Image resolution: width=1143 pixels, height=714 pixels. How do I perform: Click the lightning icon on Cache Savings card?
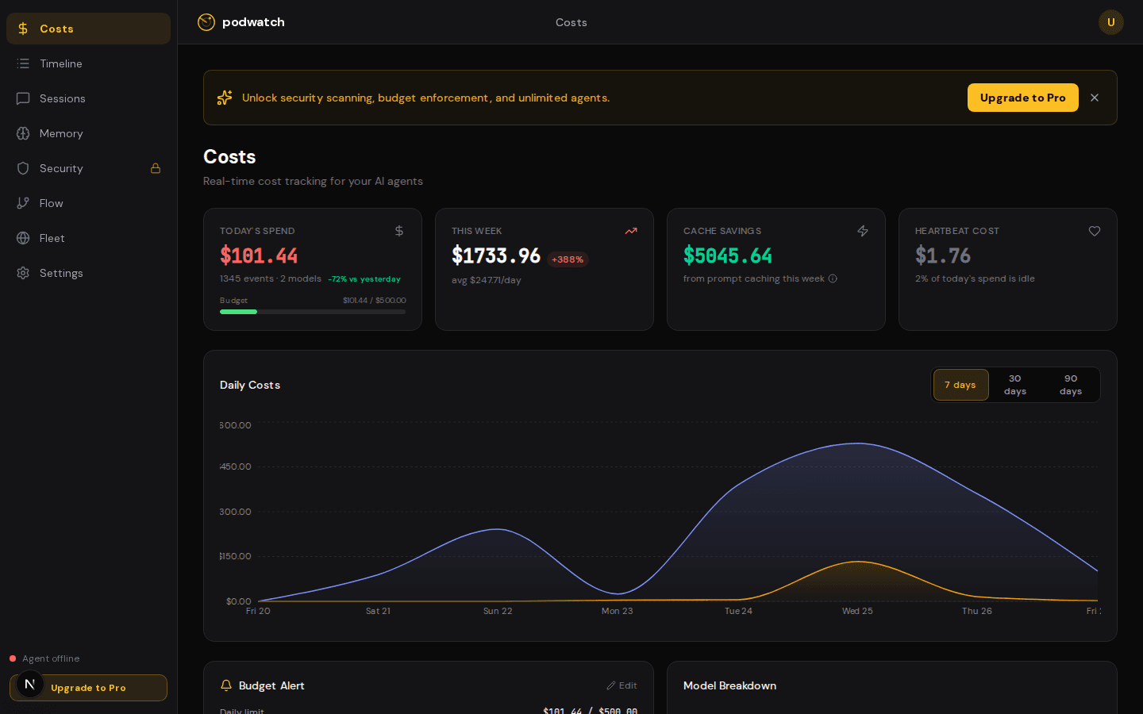(x=863, y=231)
